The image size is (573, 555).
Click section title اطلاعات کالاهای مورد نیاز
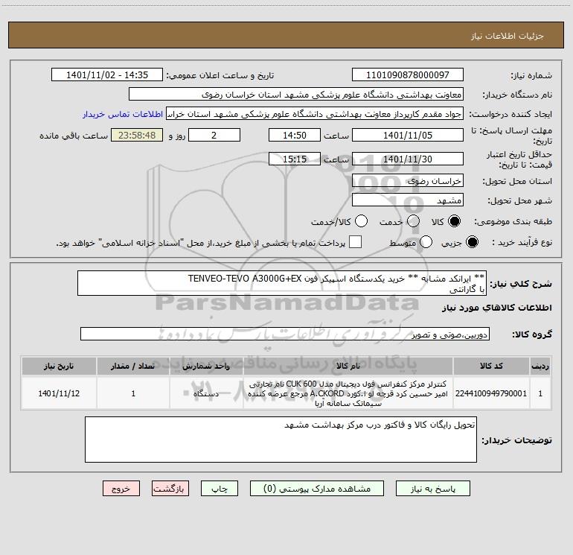497,308
